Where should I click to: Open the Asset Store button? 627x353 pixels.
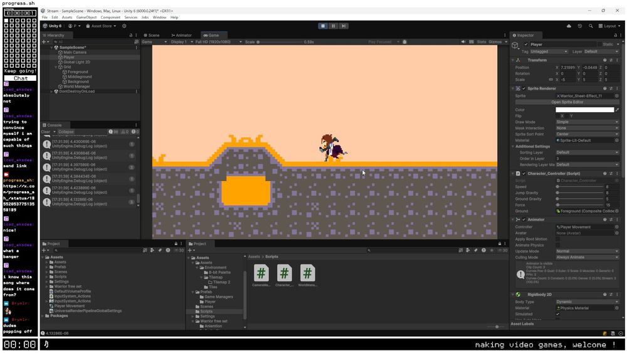coord(101,26)
